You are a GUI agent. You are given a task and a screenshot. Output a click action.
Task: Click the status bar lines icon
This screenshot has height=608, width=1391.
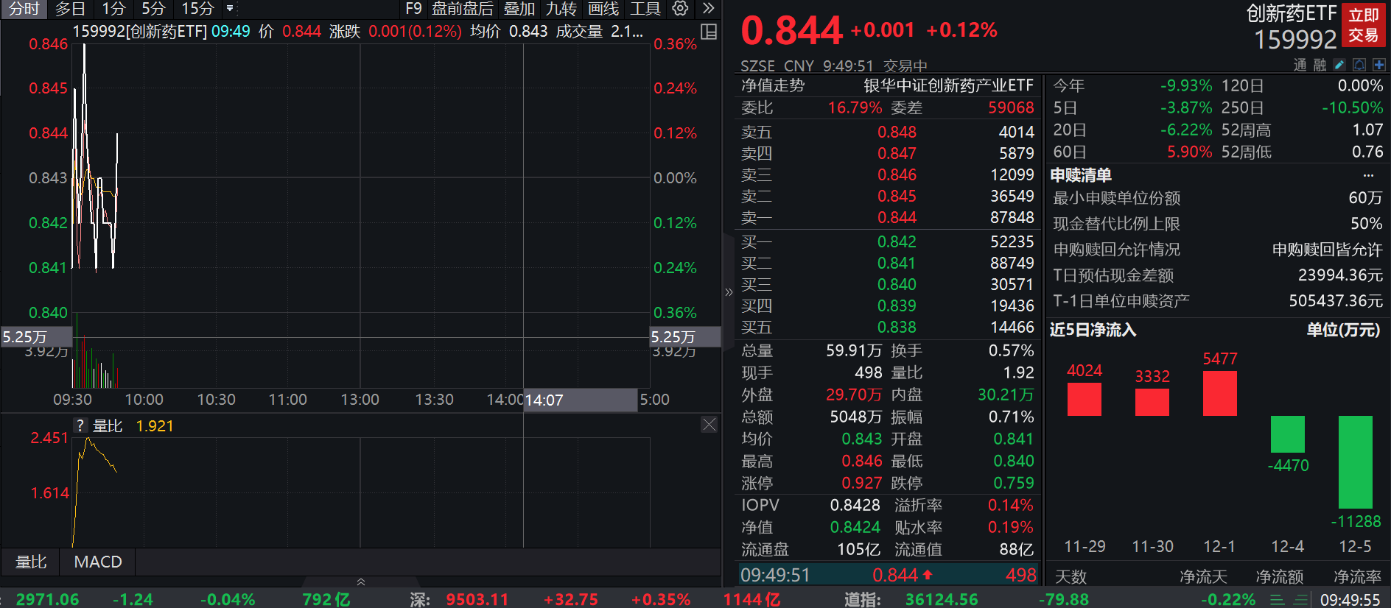pyautogui.click(x=1301, y=600)
